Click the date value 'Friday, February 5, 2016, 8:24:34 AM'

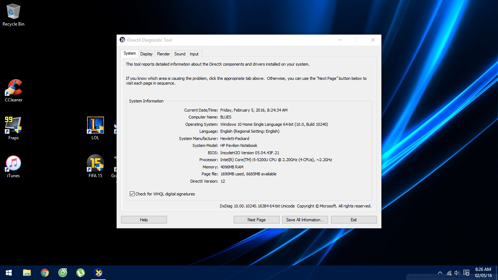[x=254, y=110]
